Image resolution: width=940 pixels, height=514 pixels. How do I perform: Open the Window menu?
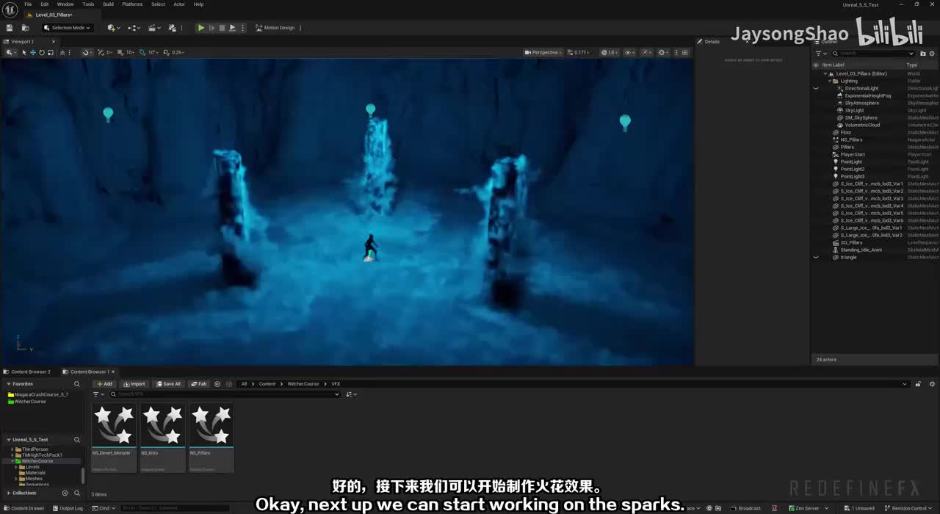[65, 4]
